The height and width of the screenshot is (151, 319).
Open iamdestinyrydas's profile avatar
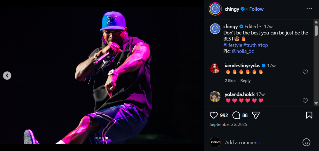tap(215, 68)
